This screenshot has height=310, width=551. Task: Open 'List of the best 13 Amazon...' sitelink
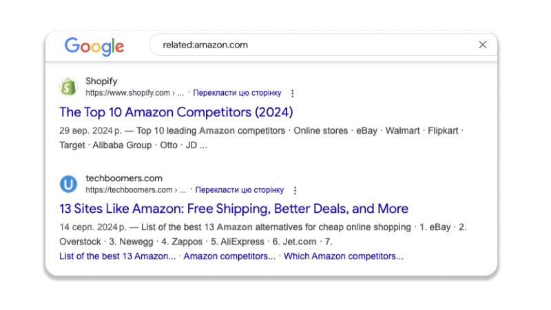pos(117,256)
